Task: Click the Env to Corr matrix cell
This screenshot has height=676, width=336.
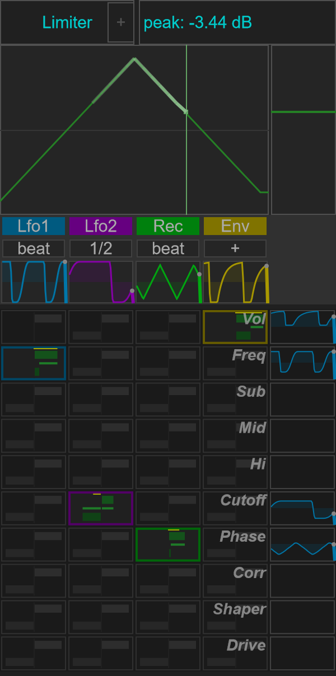Action: (235, 581)
